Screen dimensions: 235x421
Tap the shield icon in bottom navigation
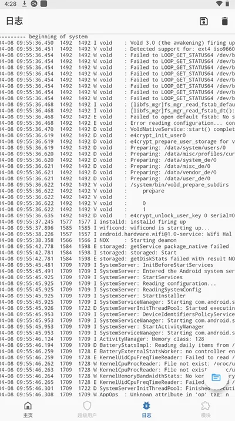click(87, 406)
